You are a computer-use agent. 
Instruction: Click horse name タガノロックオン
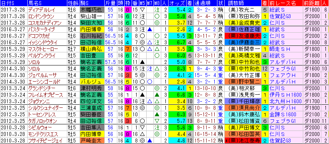(x=43, y=121)
